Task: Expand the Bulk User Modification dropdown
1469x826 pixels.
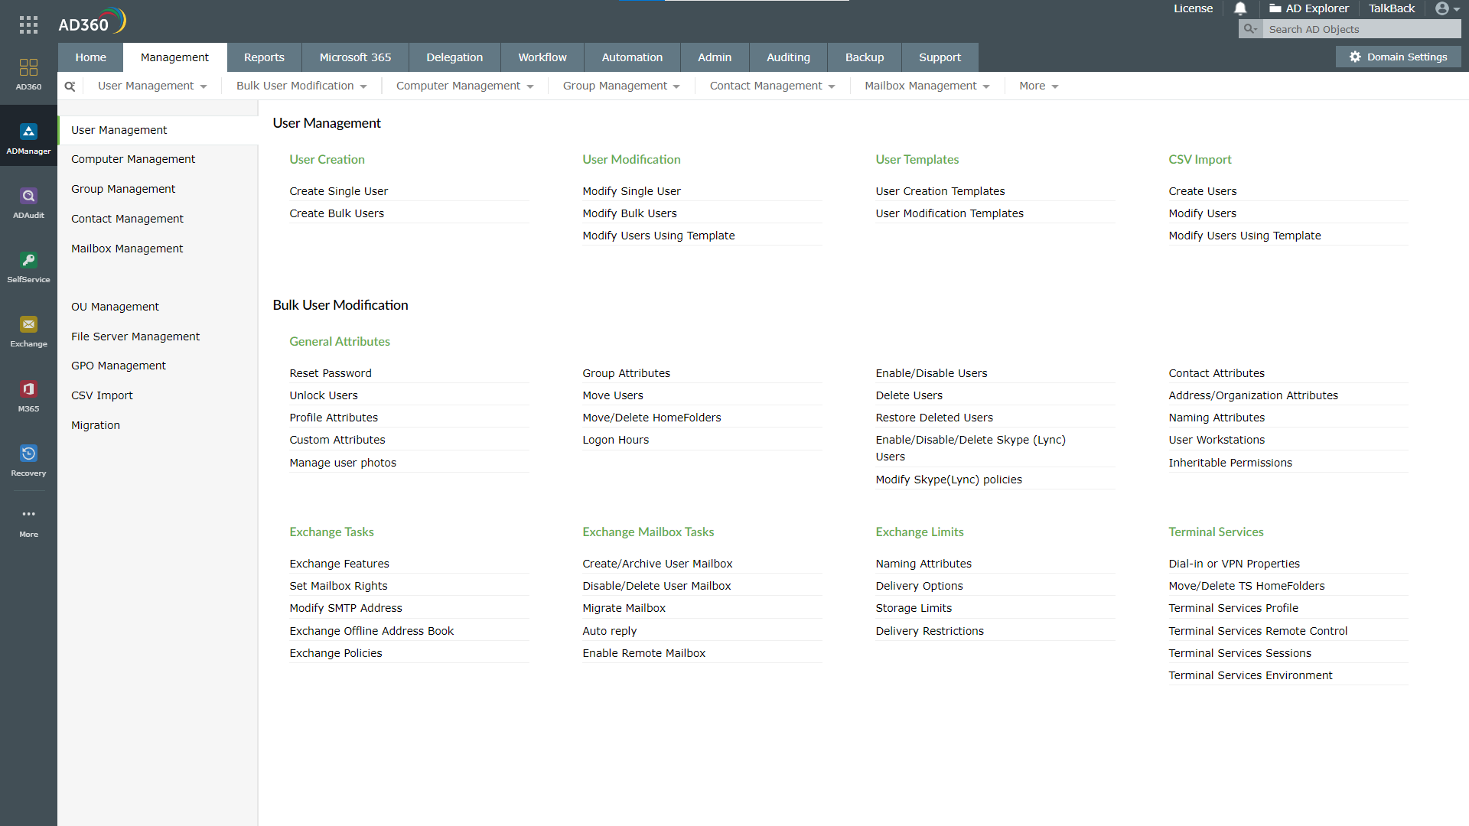Action: (301, 86)
